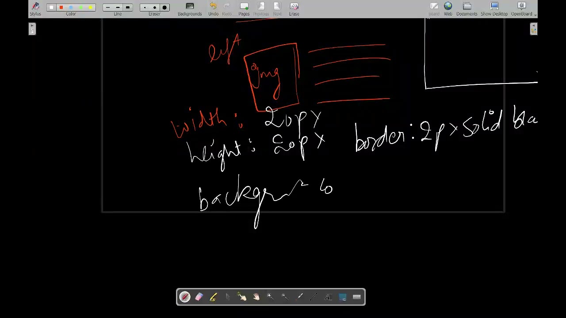Choose the thick line width

(x=127, y=8)
